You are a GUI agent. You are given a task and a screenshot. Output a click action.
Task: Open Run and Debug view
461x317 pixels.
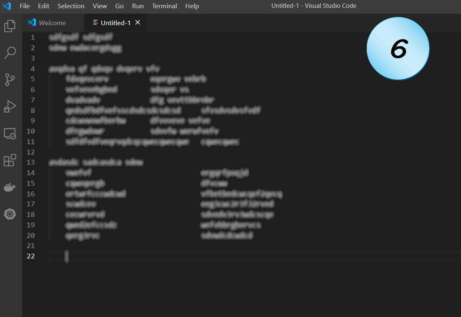10,106
